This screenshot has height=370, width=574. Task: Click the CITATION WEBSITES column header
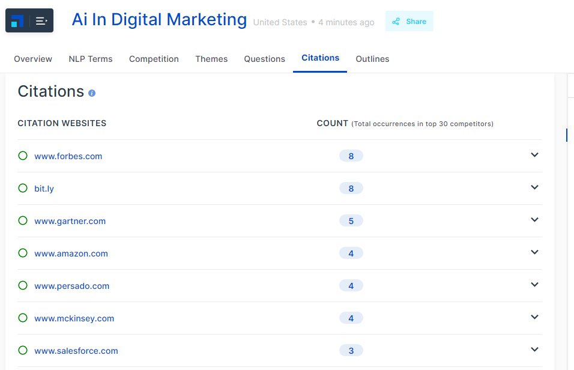(x=62, y=124)
